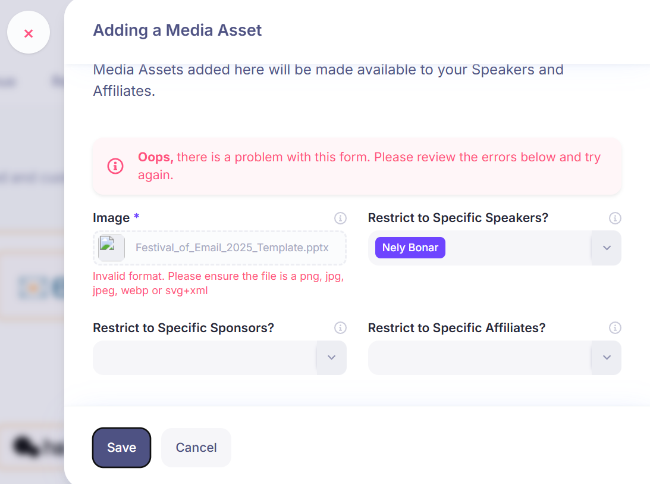The width and height of the screenshot is (650, 484).
Task: Close the Adding a Media Asset panel
Action: (28, 33)
